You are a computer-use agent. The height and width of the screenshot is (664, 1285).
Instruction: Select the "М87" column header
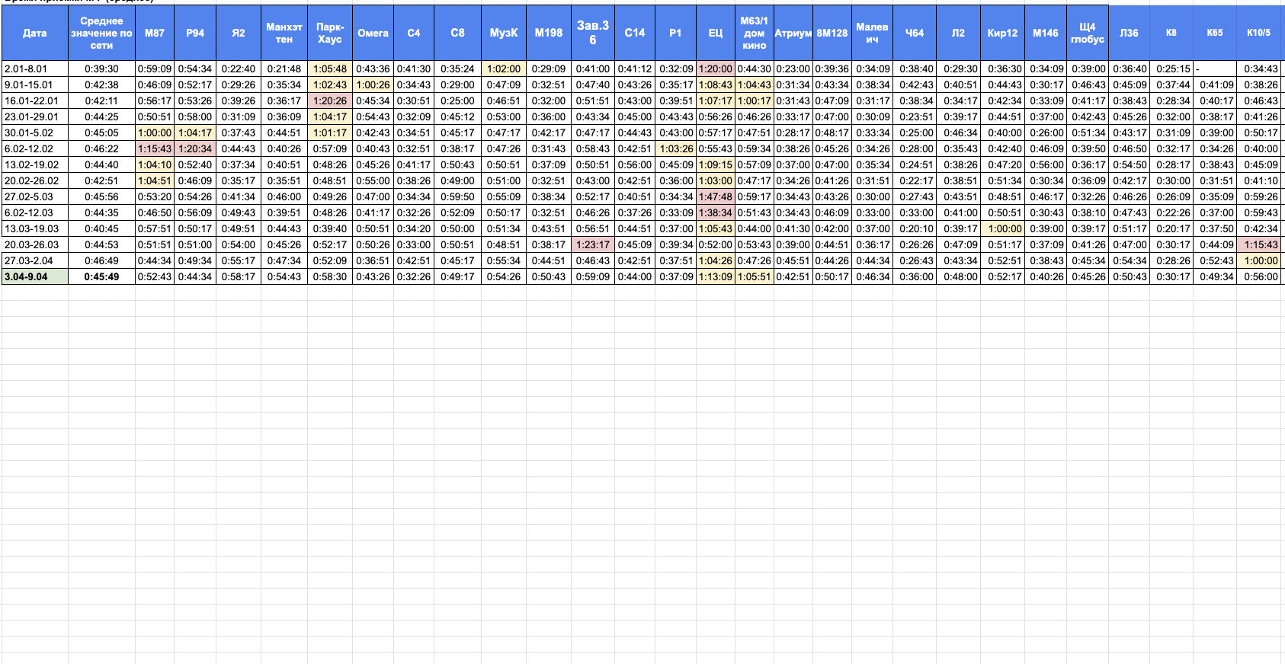point(155,33)
